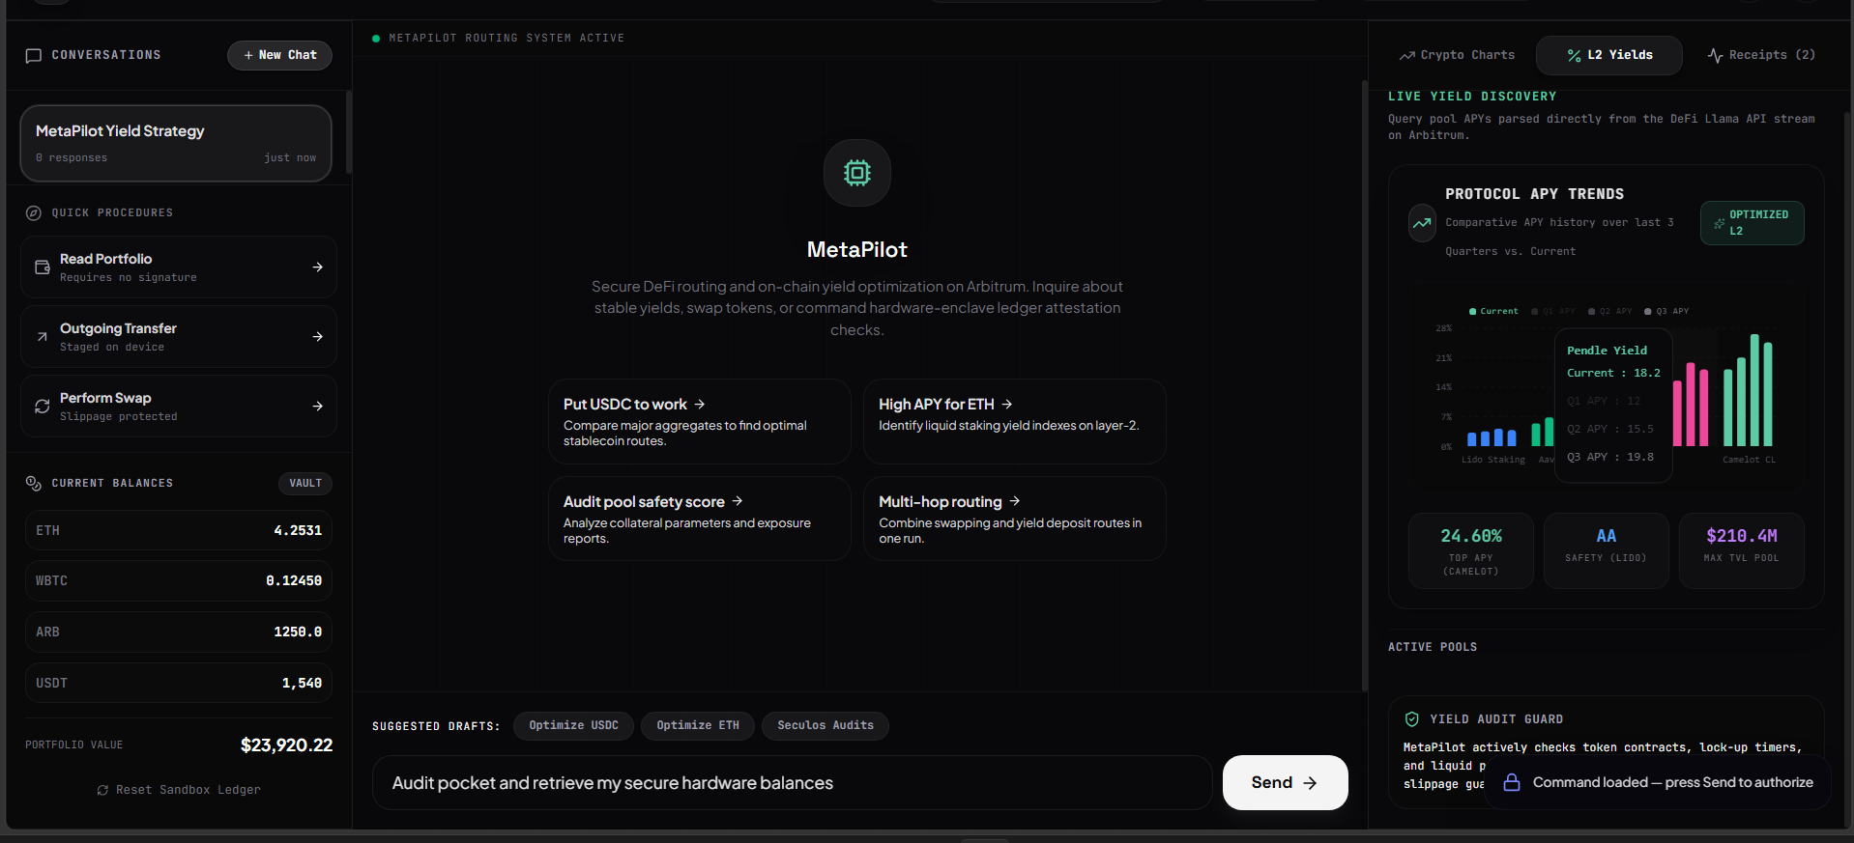Screen dimensions: 1854x843
Task: Start a conversation with New Chat
Action: [x=279, y=55]
